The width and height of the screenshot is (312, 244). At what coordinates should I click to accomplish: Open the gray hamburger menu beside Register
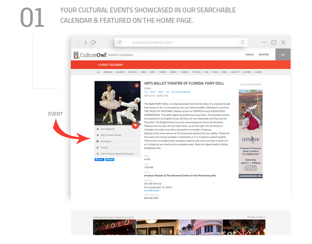point(283,55)
